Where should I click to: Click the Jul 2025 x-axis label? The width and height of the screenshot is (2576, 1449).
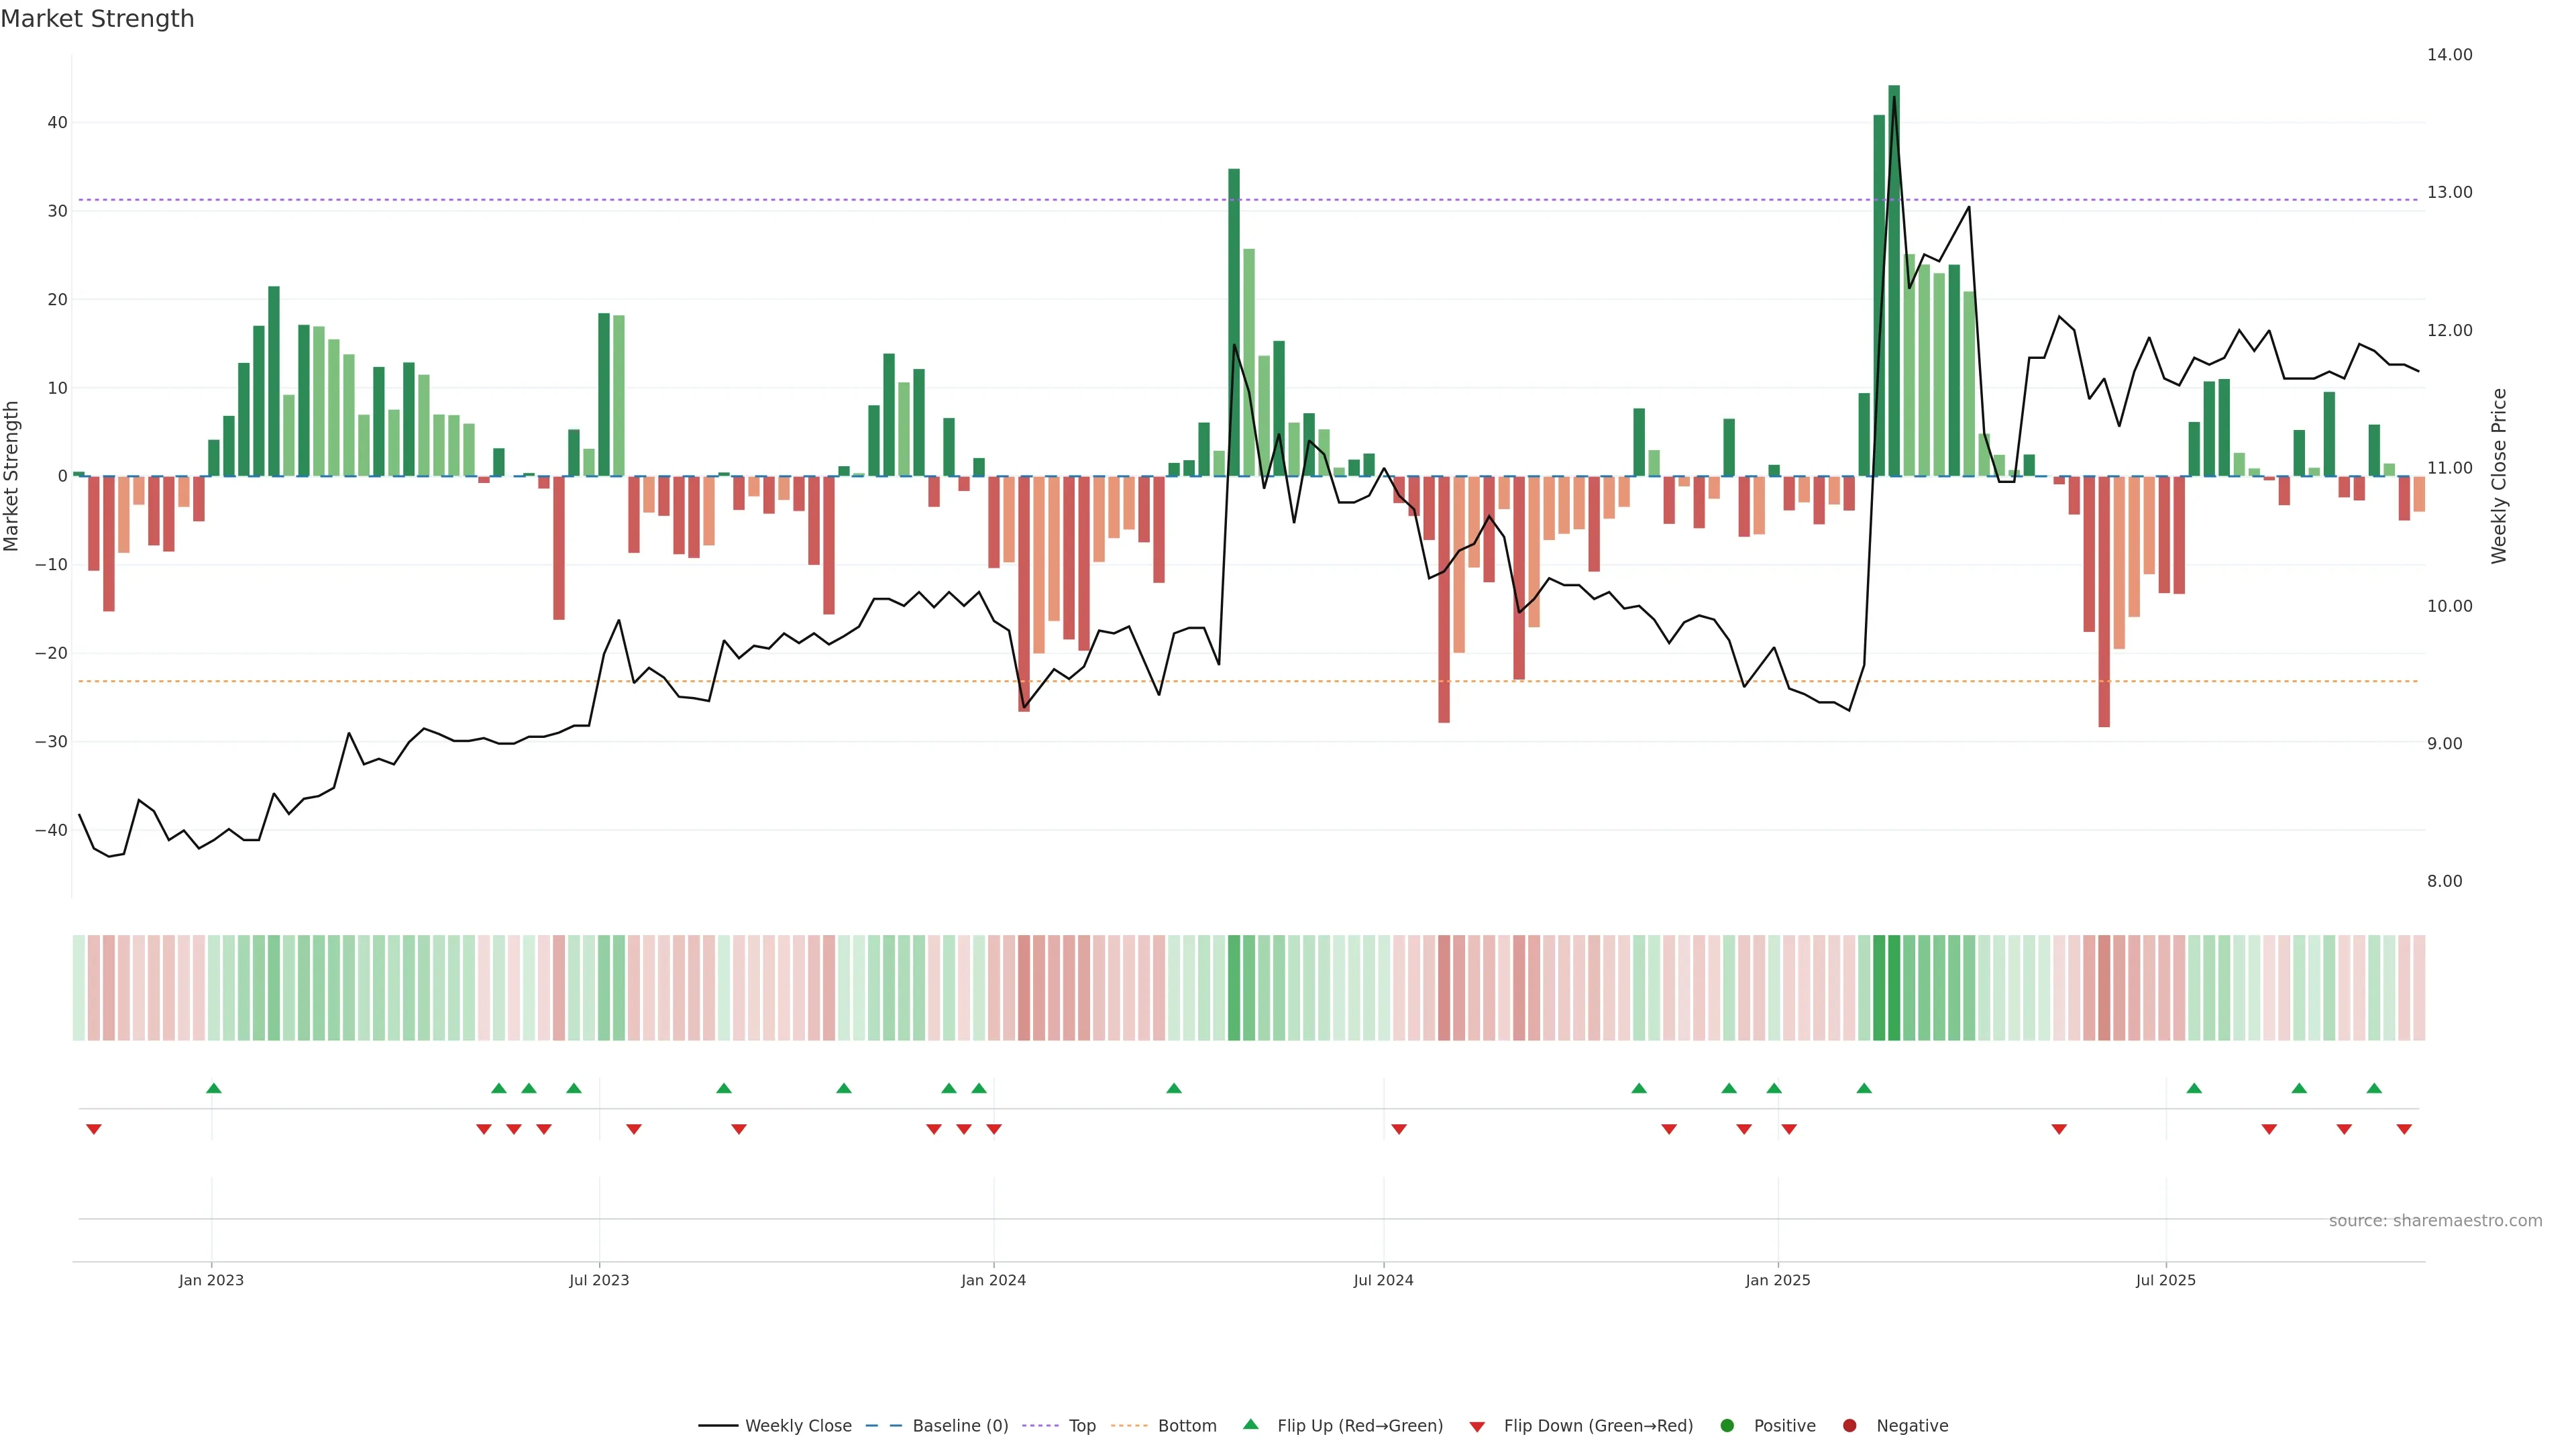pyautogui.click(x=2165, y=1280)
